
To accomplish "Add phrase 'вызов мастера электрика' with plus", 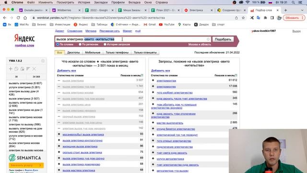I will point(59,170).
